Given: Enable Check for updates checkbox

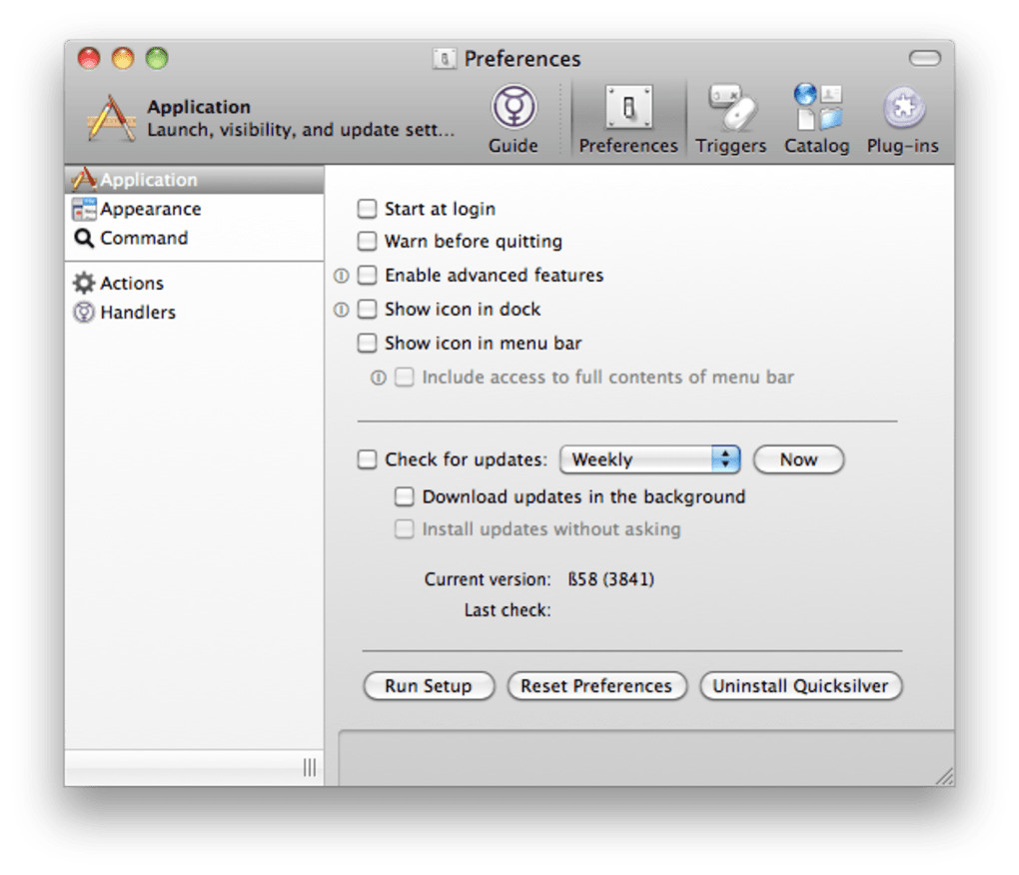Looking at the screenshot, I should pos(368,459).
